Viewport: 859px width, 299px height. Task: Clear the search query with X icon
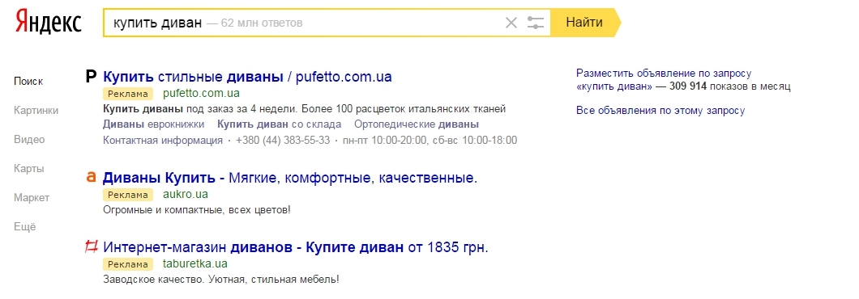[x=511, y=23]
